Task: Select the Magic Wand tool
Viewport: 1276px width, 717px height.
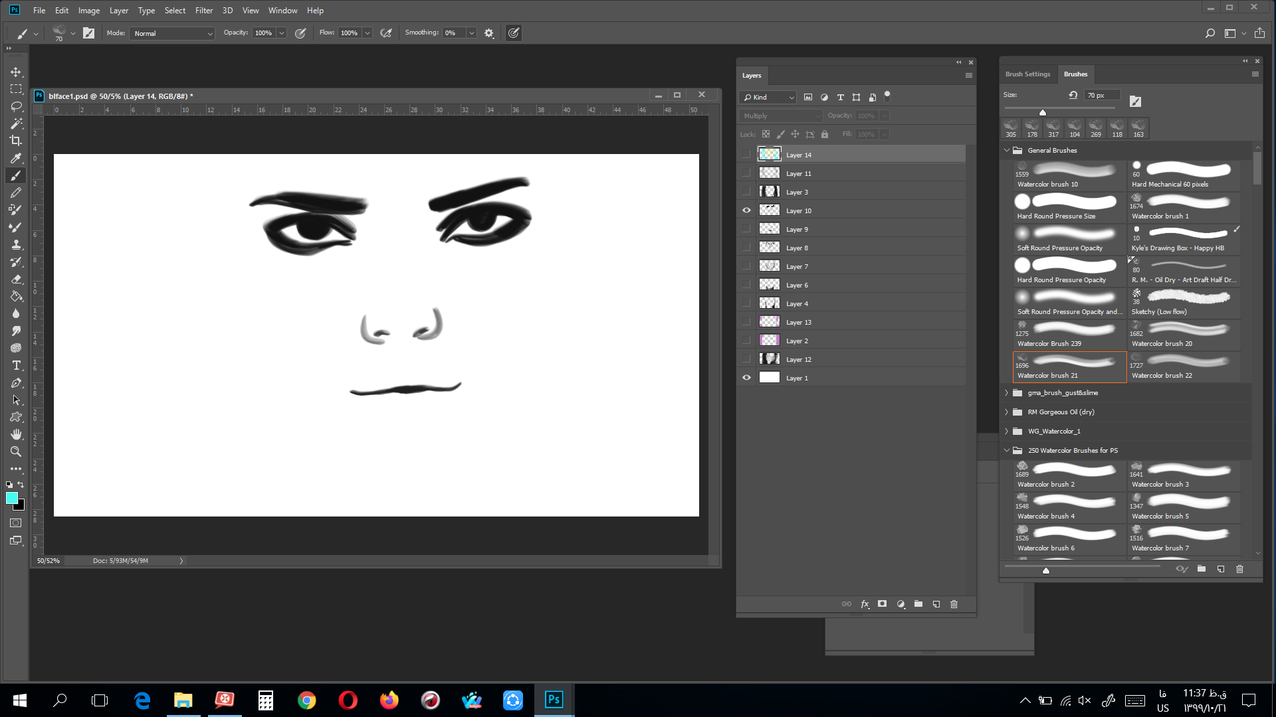Action: tap(16, 123)
